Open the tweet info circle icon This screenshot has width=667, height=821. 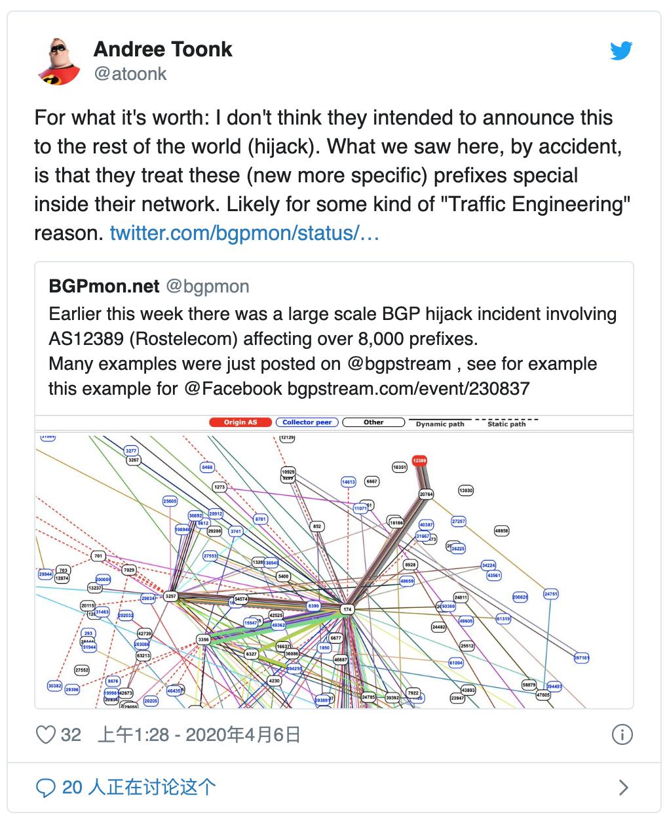pos(622,734)
